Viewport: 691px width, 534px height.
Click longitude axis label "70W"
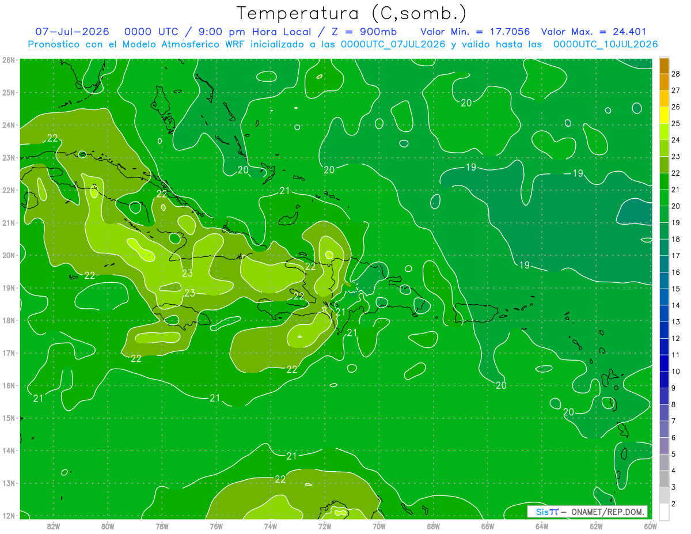click(379, 526)
